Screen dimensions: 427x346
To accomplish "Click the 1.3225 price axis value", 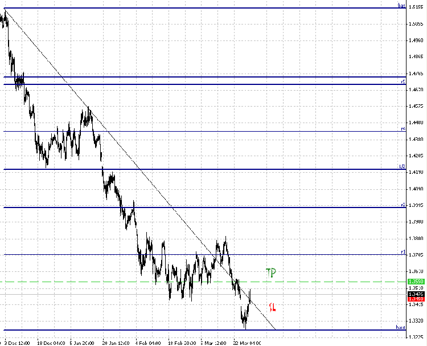I will tap(416, 337).
